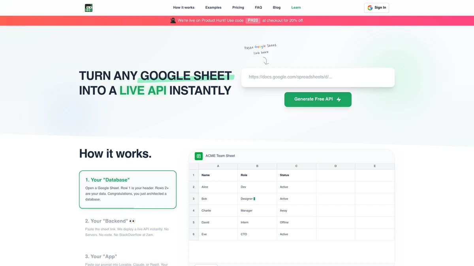Open the Pricing page
Screen dimensions: 474x266
pos(238,7)
